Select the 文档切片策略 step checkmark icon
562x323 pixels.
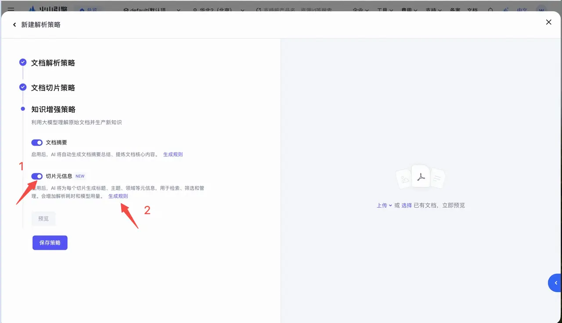(x=23, y=87)
